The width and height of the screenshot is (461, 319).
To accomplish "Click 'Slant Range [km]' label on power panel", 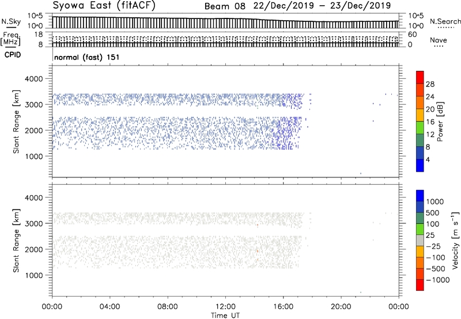I will 16,121.
